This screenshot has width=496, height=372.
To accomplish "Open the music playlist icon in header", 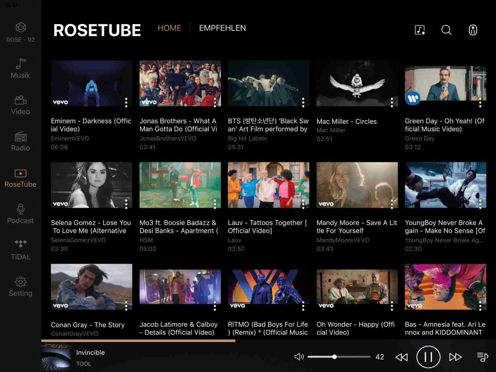I will click(x=420, y=30).
